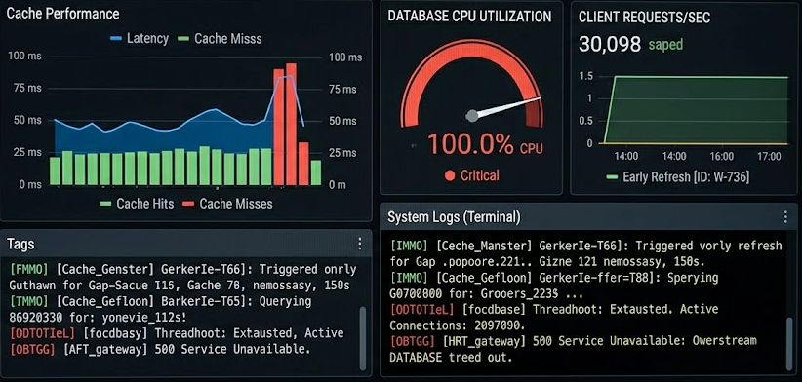
Task: Click the Cache Performance panel title
Action: click(62, 14)
